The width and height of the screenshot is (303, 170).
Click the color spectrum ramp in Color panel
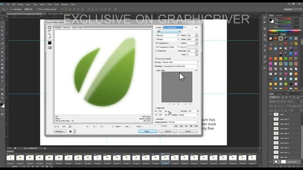click(285, 31)
